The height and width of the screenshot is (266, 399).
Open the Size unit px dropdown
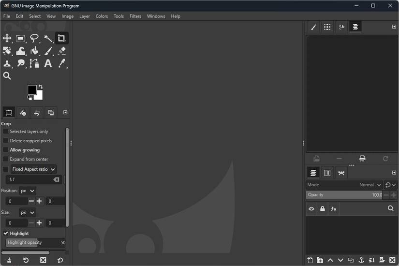click(28, 212)
